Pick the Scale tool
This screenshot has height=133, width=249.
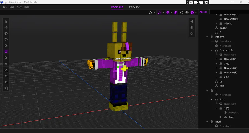[6, 46]
